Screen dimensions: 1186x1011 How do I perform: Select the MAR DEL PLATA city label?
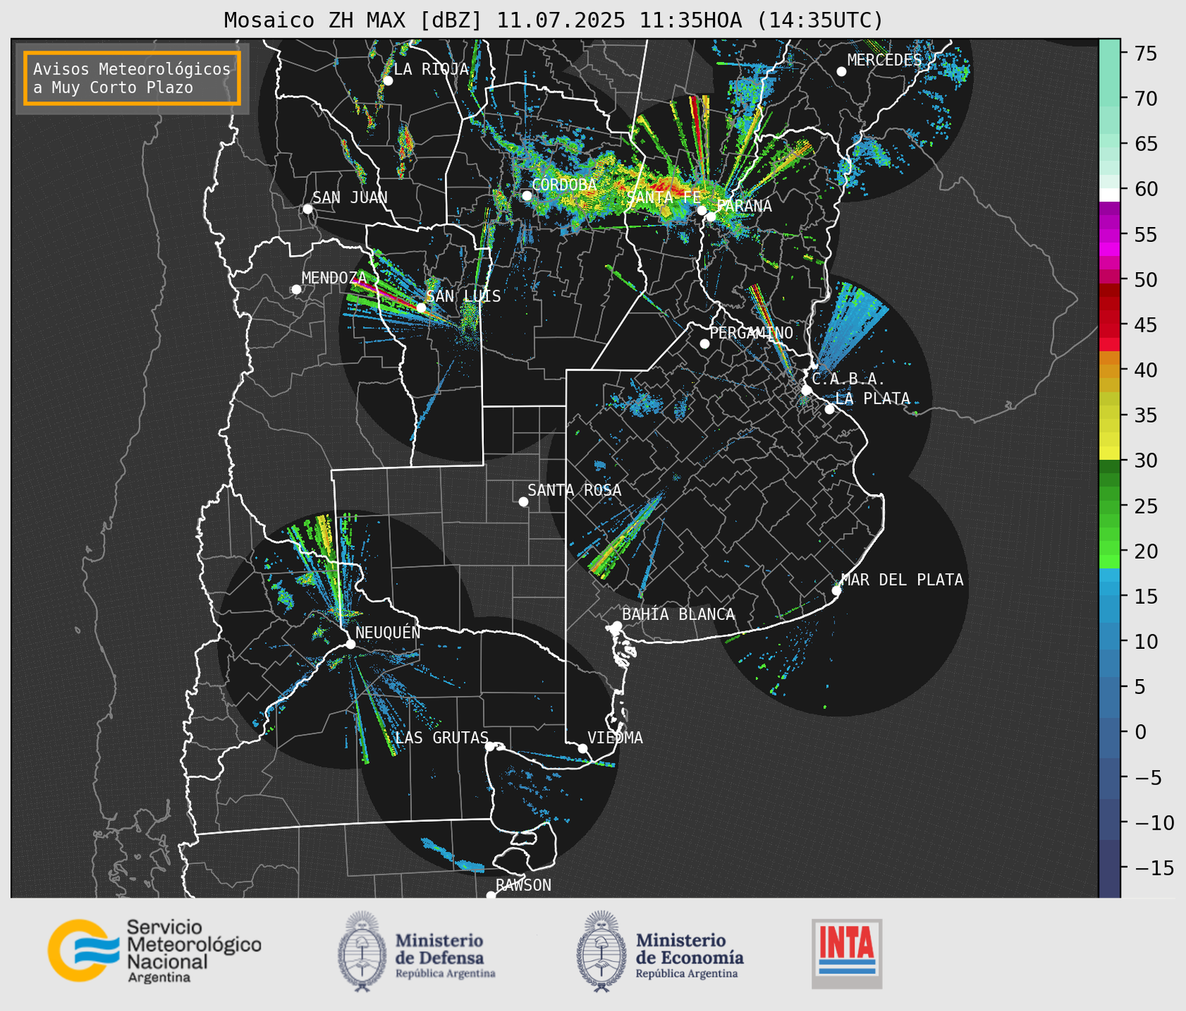point(902,579)
